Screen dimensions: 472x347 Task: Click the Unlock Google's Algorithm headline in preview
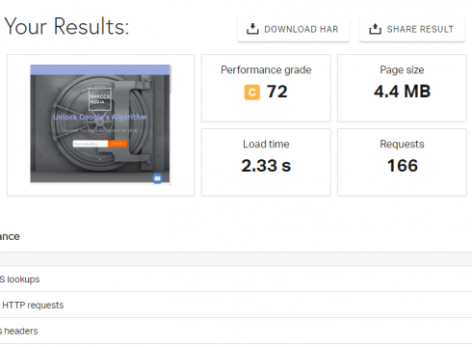[x=100, y=118]
